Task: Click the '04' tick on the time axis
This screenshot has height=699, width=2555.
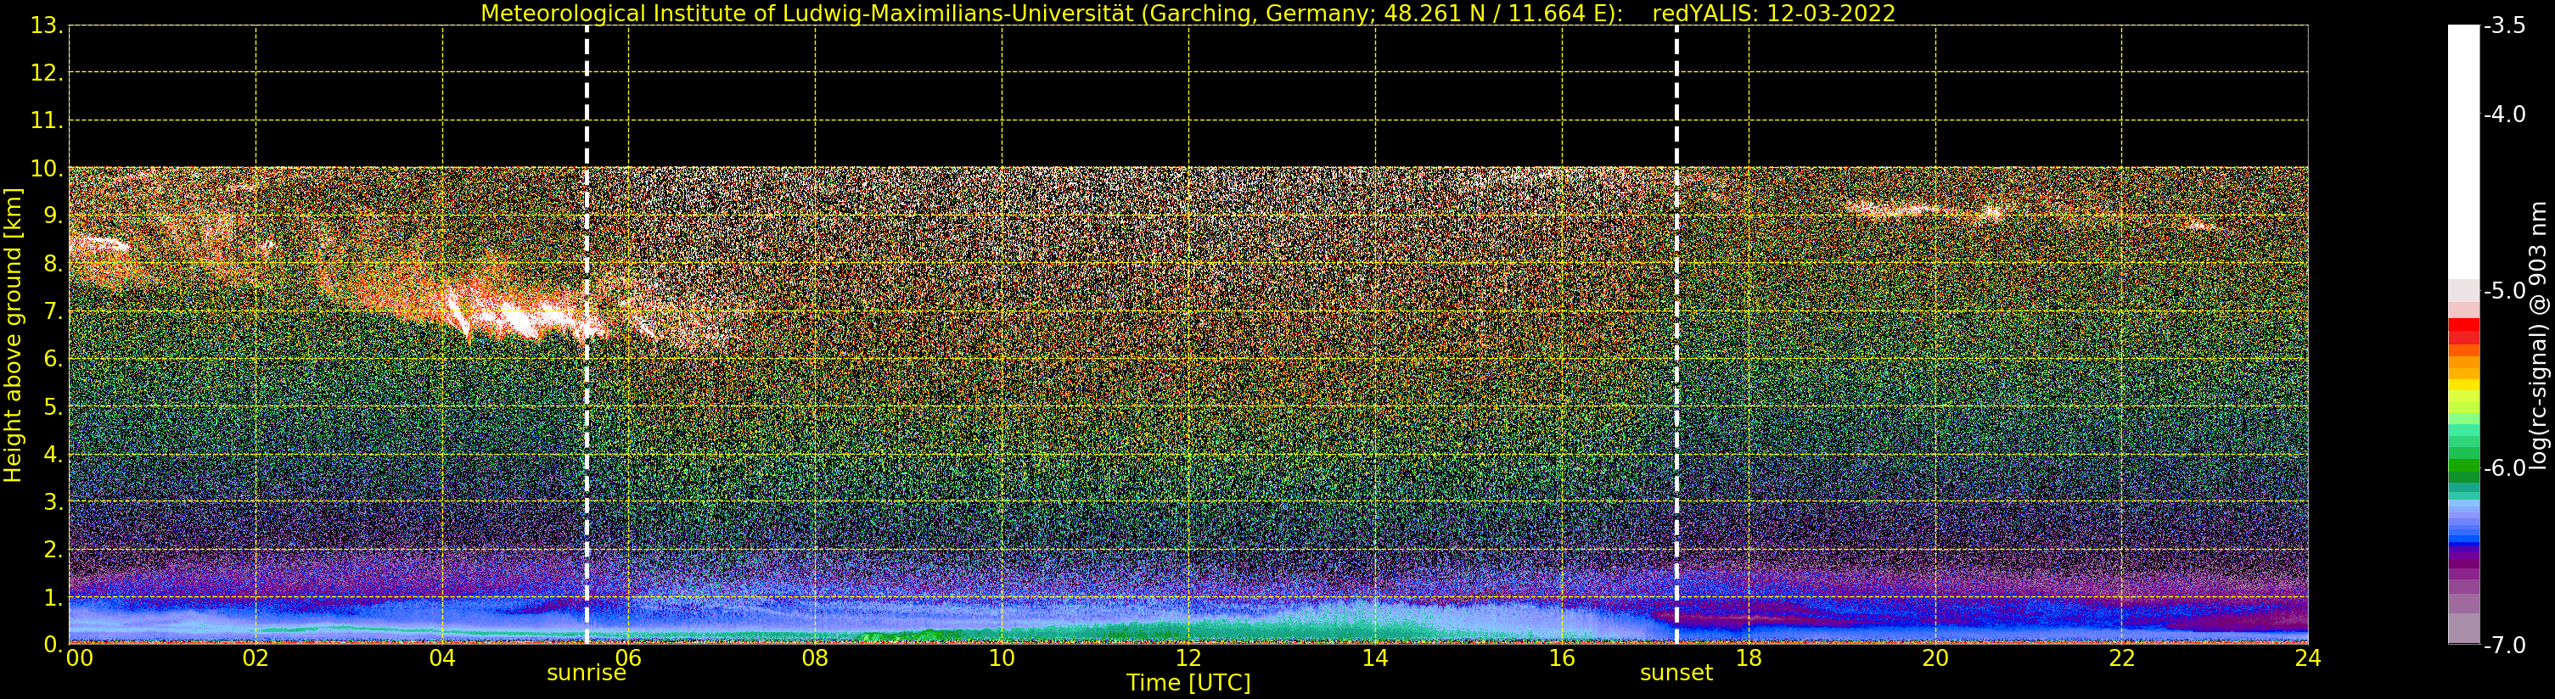Action: (x=442, y=657)
